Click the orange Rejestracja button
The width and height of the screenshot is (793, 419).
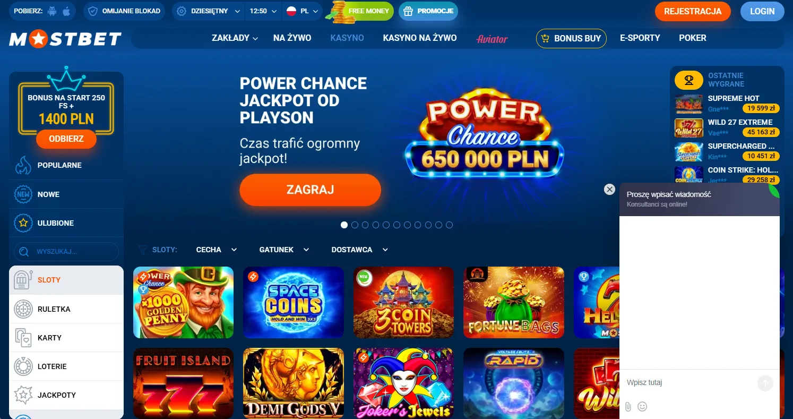(x=693, y=11)
